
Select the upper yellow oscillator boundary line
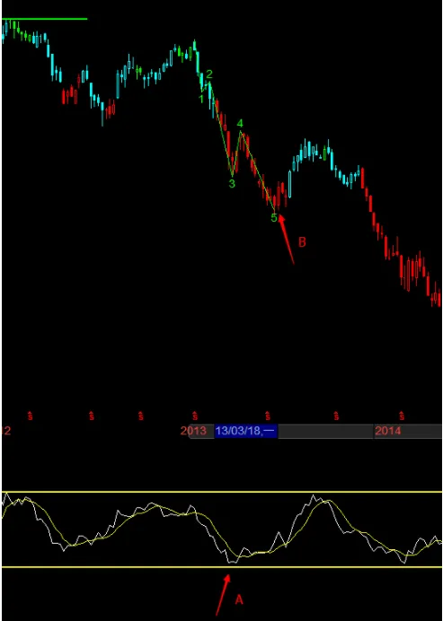(222, 492)
